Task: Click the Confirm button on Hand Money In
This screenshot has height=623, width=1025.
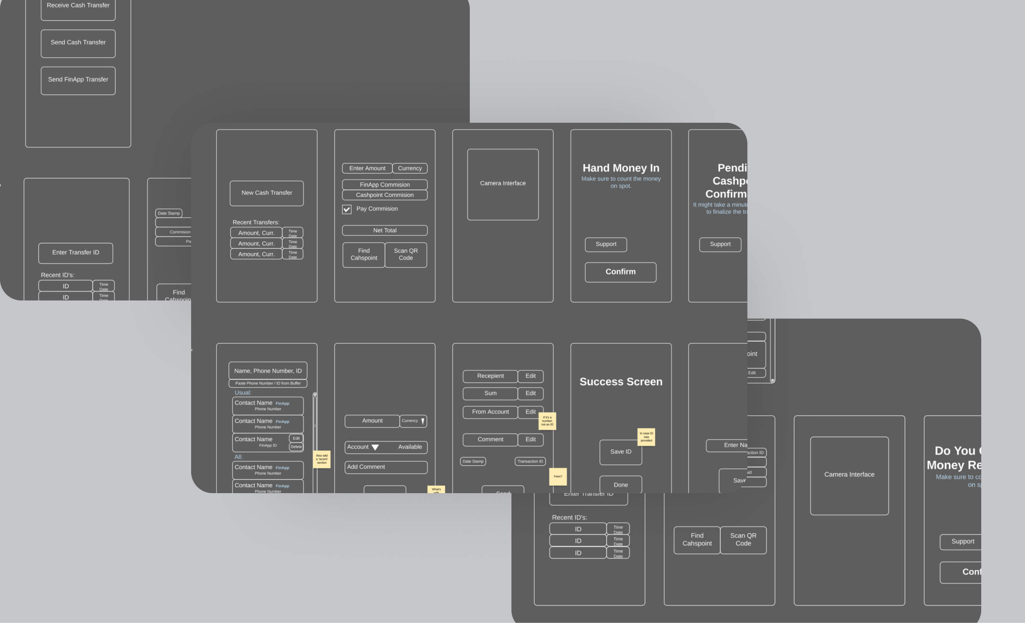Action: coord(620,272)
